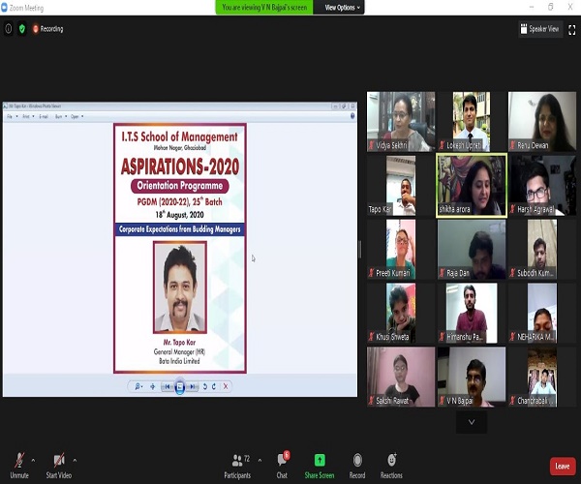The width and height of the screenshot is (581, 484).
Task: Click the green encryption shield icon
Action: [22, 29]
